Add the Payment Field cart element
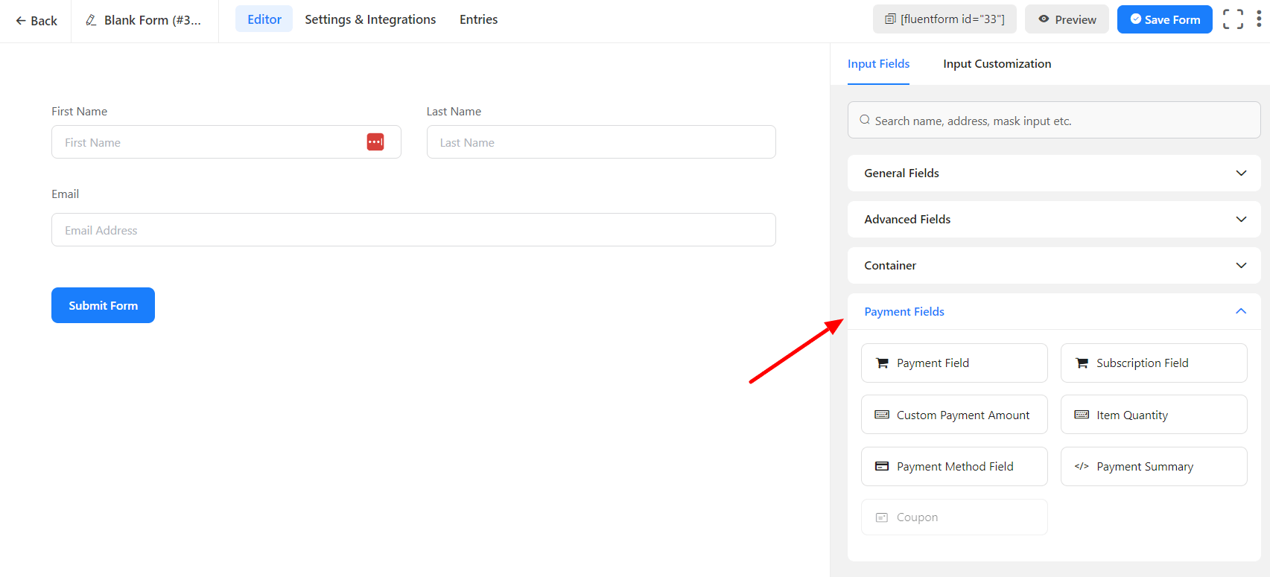Image resolution: width=1270 pixels, height=577 pixels. [953, 363]
